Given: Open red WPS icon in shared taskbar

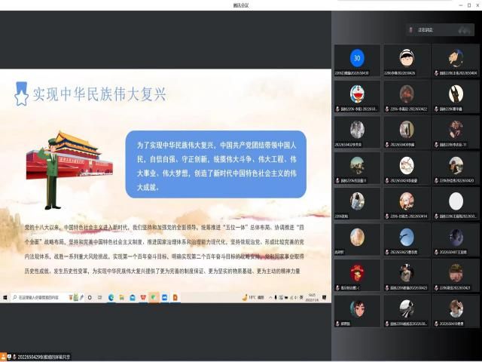Looking at the screenshot, I should click(x=143, y=297).
